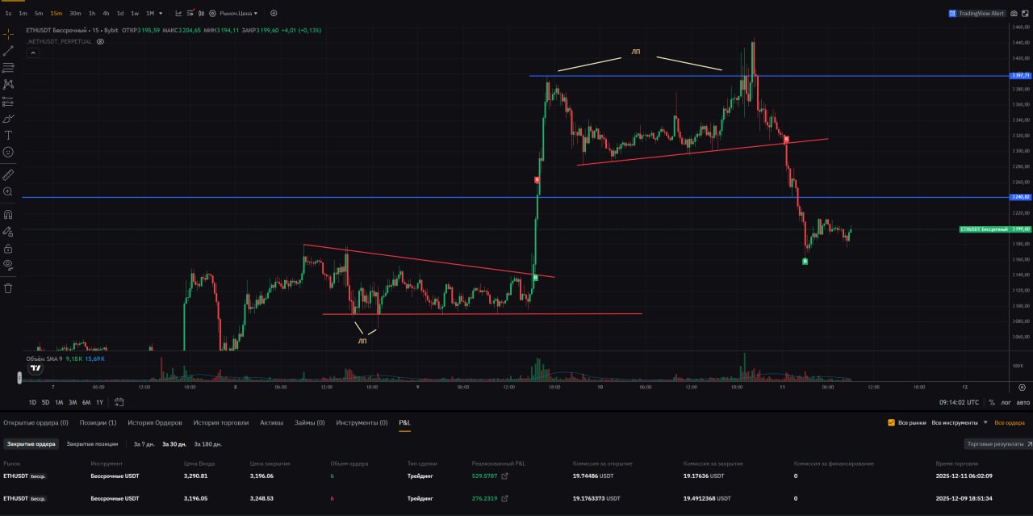Click the 'Торговые результаты' button
Viewport: 1033px width, 516px height.
coord(997,444)
